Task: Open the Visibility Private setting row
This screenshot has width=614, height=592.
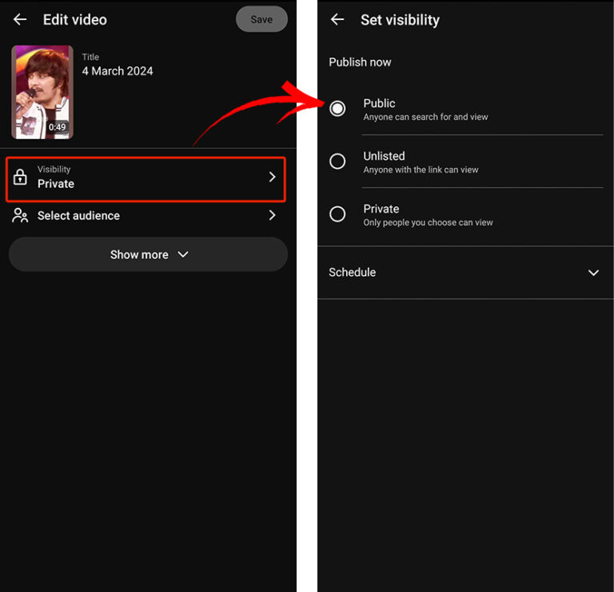Action: tap(146, 179)
